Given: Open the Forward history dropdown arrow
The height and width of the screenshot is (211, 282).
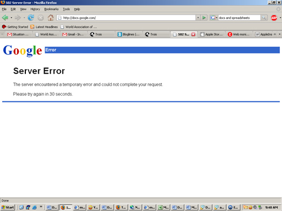Looking at the screenshot, I should pyautogui.click(x=24, y=18).
